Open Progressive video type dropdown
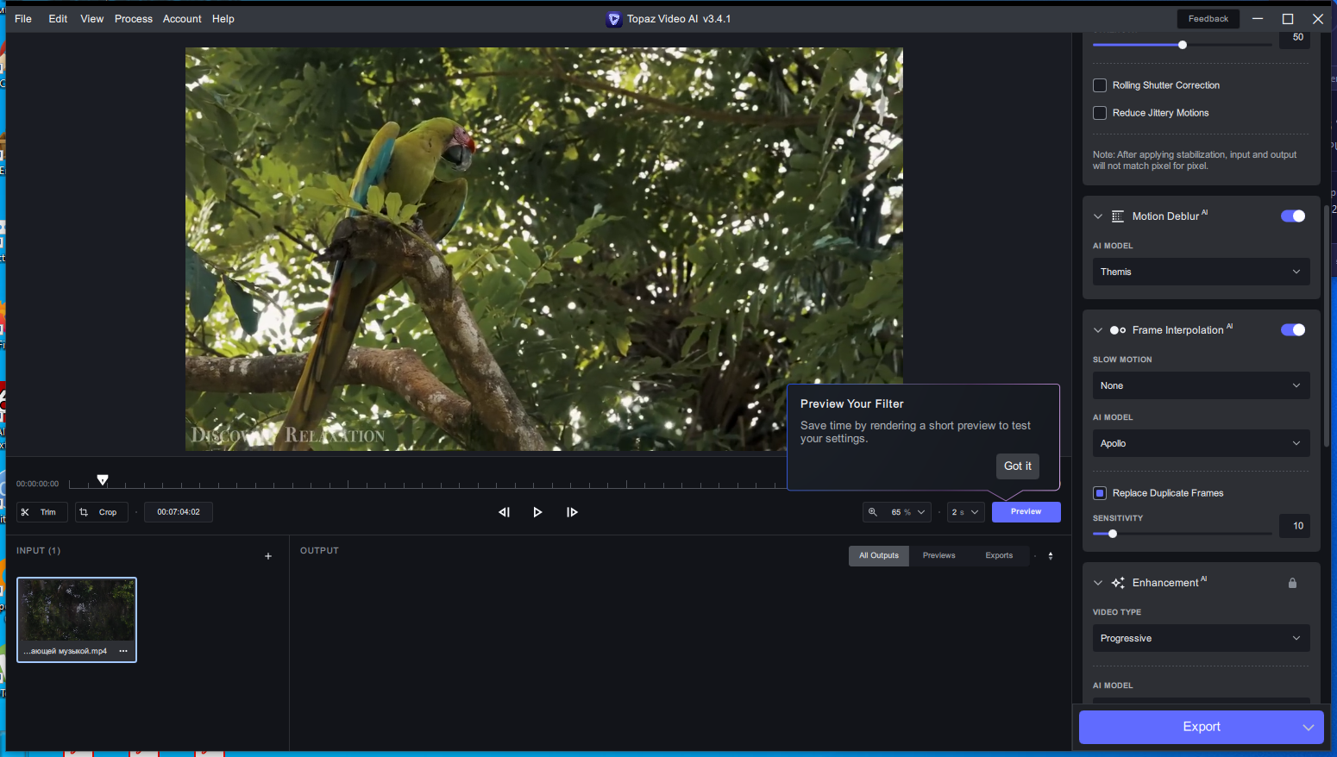The width and height of the screenshot is (1337, 757). (x=1201, y=638)
